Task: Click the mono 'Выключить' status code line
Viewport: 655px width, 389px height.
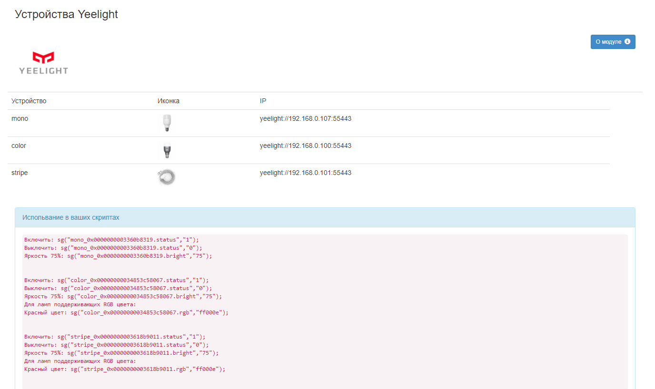Action: coord(113,248)
